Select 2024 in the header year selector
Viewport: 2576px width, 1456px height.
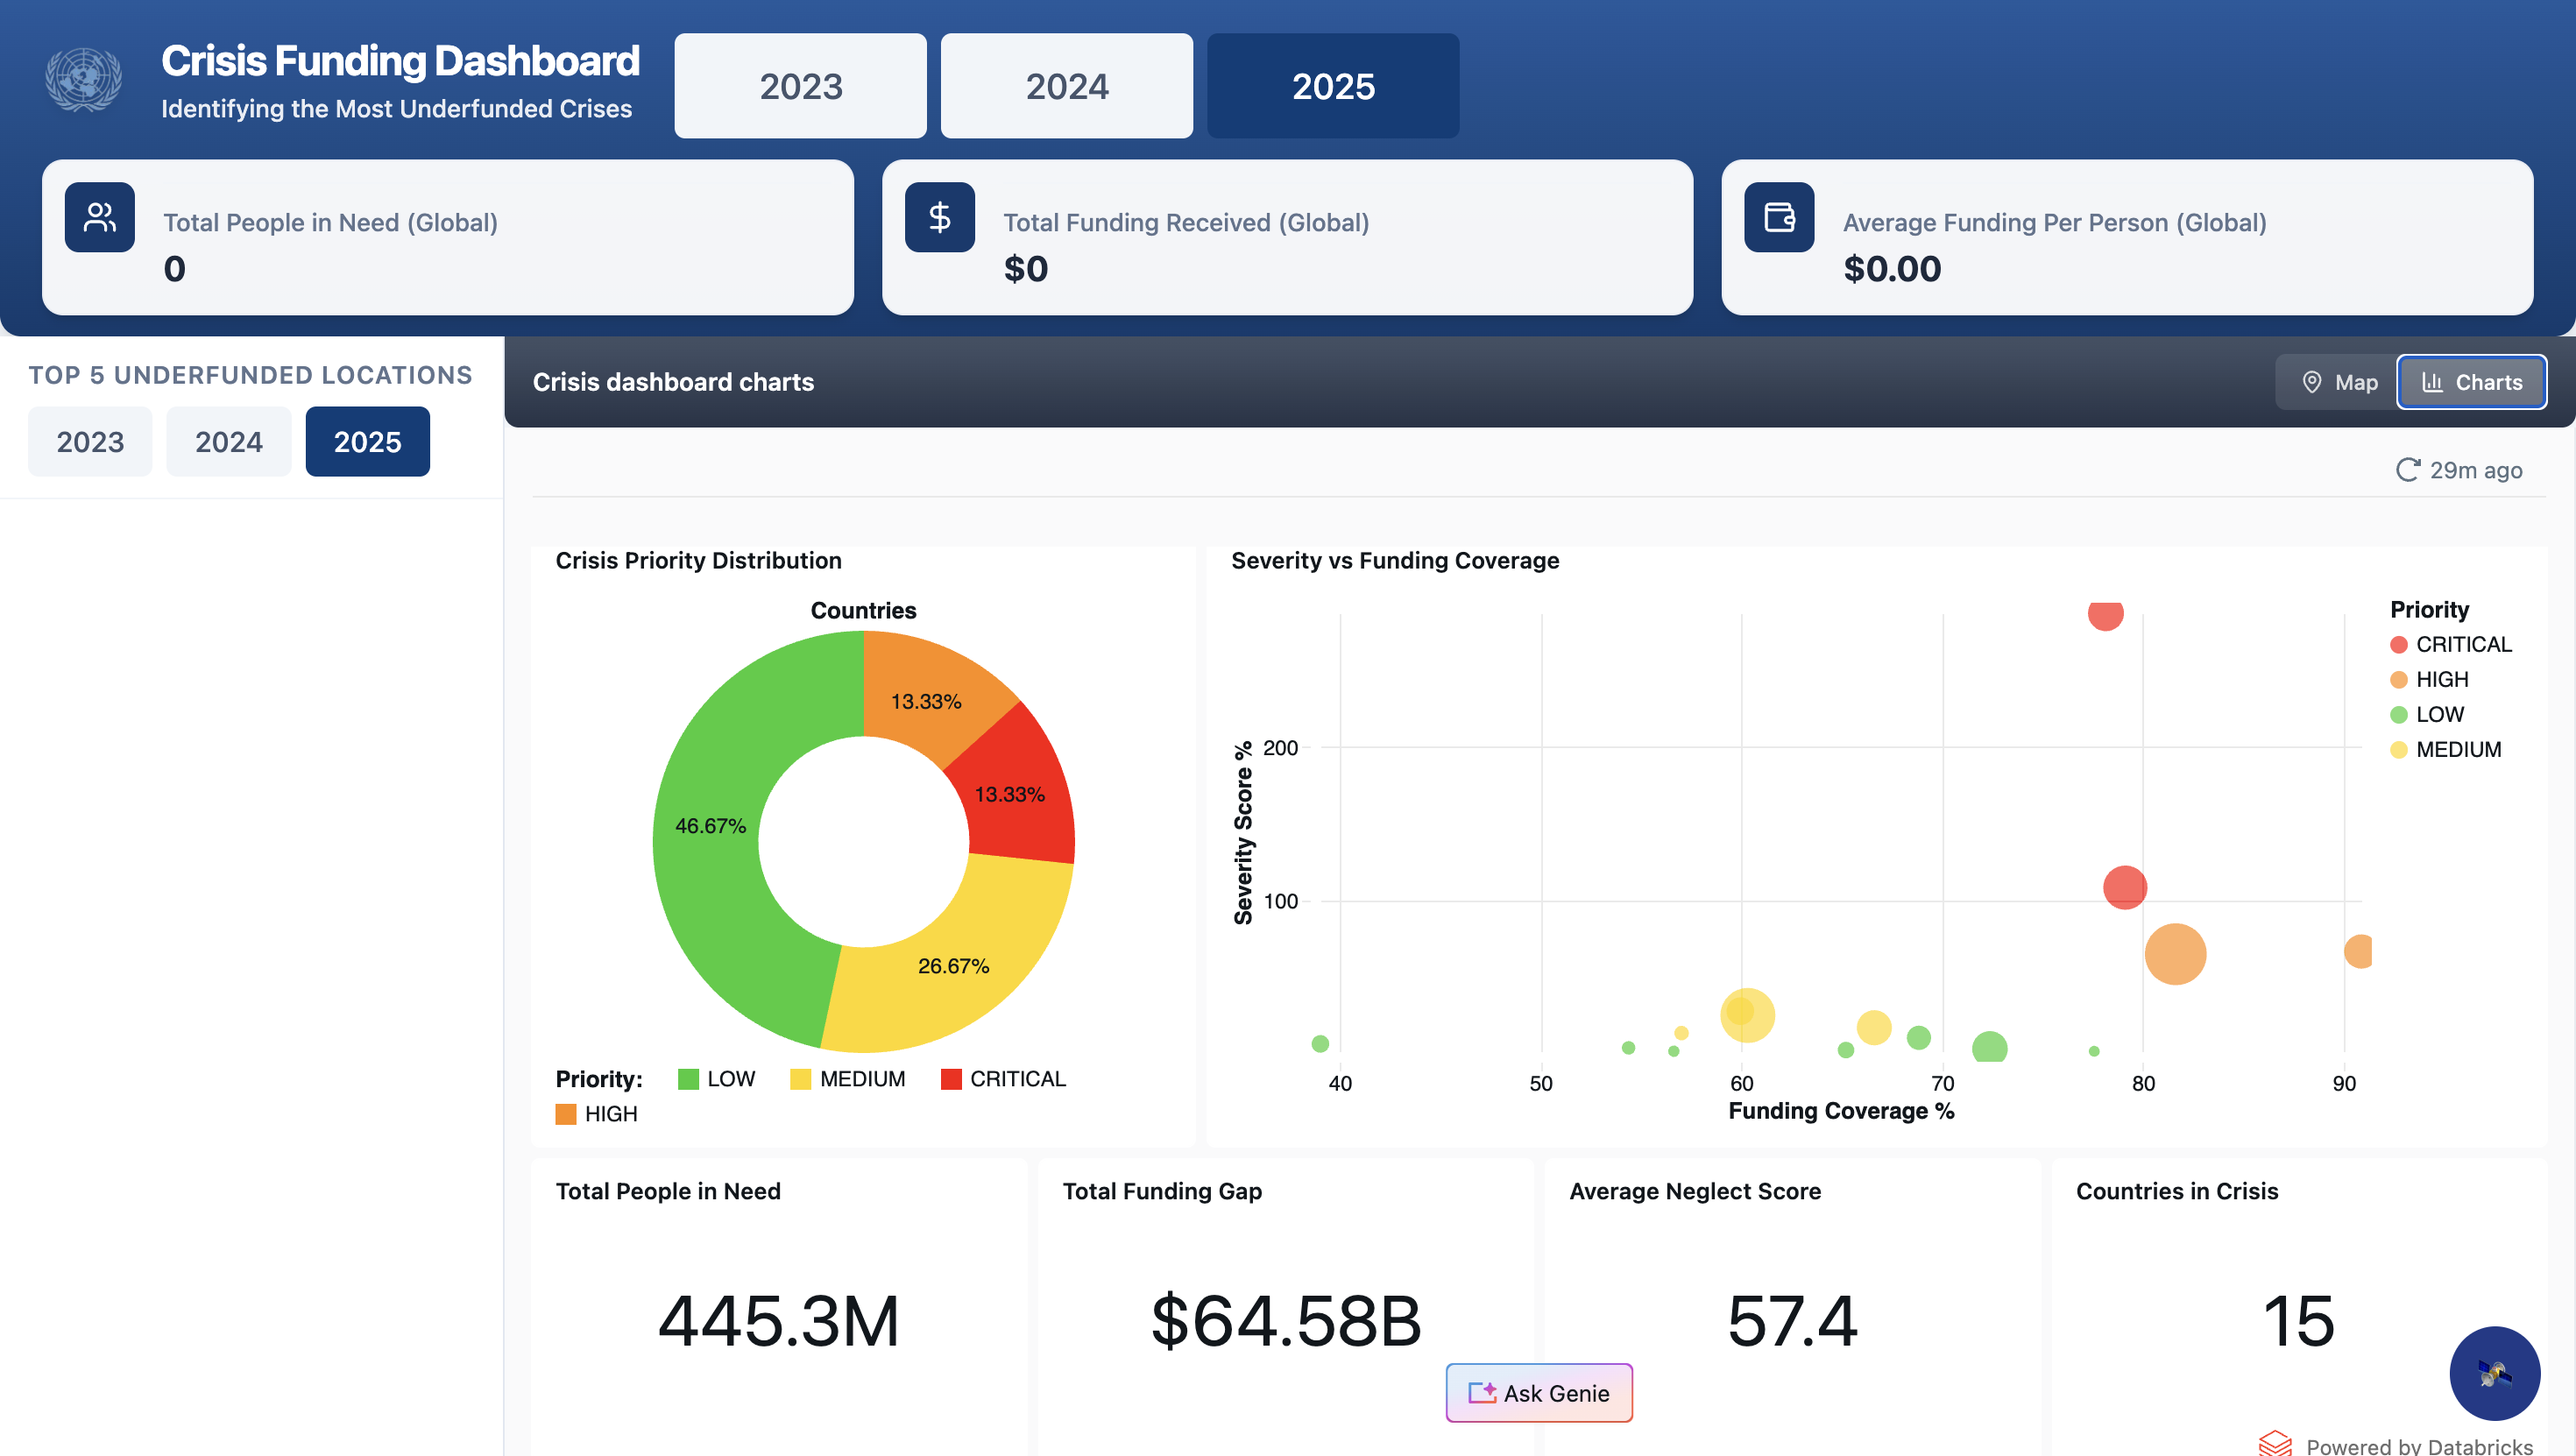[1066, 86]
